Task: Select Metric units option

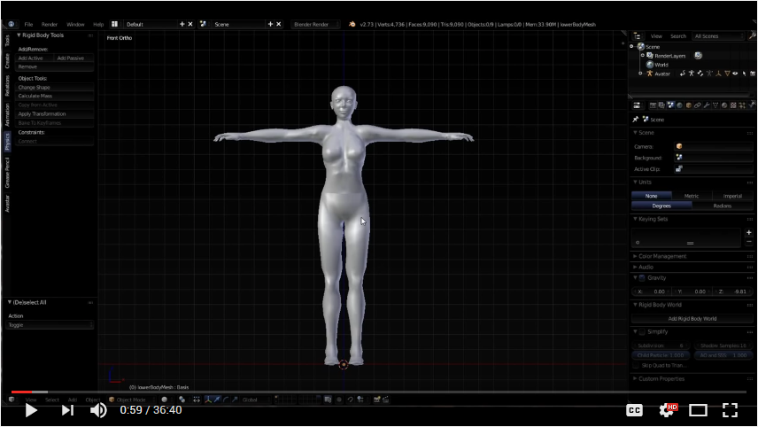Action: click(692, 196)
